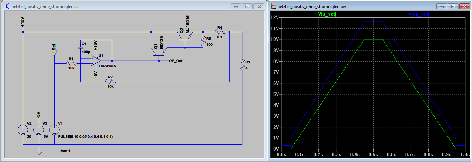Screen dimensions: 472x162
Task: Click the waveform window title bar icon
Action: pyautogui.click(x=273, y=6)
